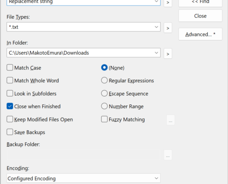Viewport: 228px width, 184px height.
Task: Open the Advanced... settings button
Action: point(200,34)
